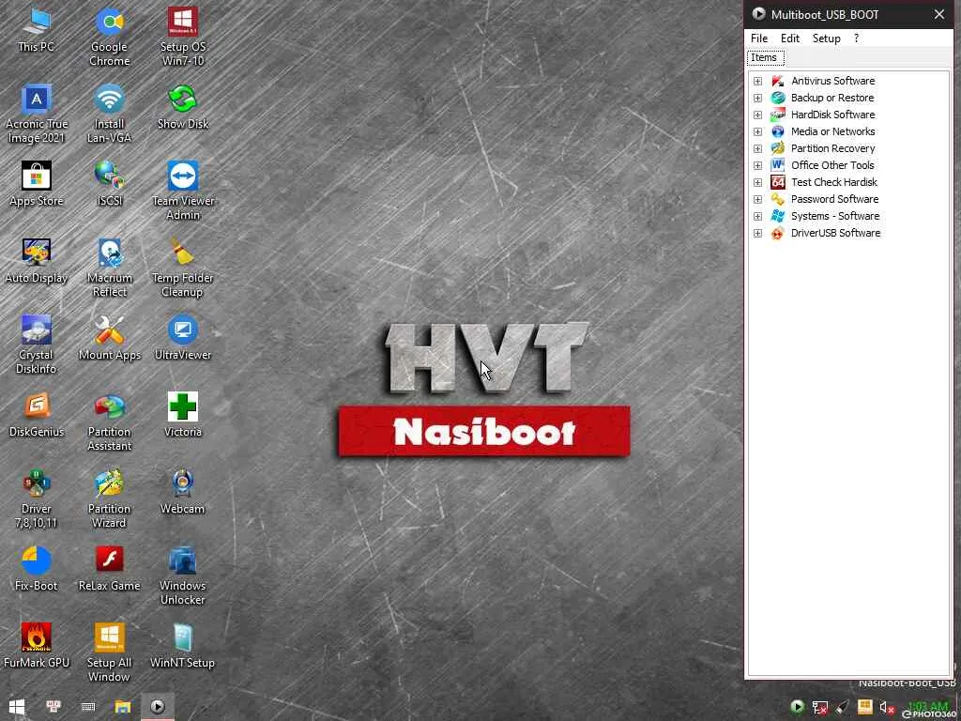The image size is (961, 721).
Task: Open UltraViewer desktop icon
Action: tap(183, 338)
